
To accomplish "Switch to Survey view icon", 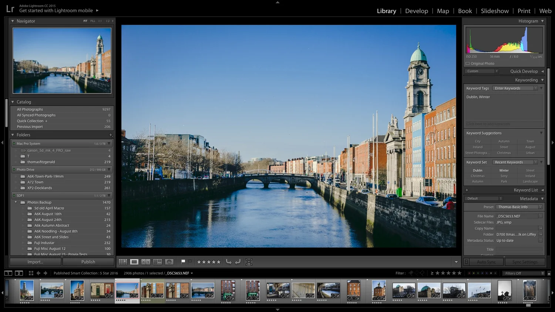I will pyautogui.click(x=158, y=262).
